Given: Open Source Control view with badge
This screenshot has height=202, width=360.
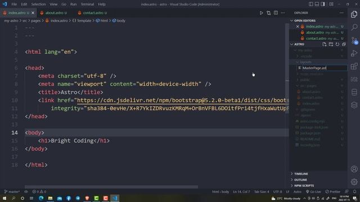Looking at the screenshot, I should pyautogui.click(x=354, y=40).
